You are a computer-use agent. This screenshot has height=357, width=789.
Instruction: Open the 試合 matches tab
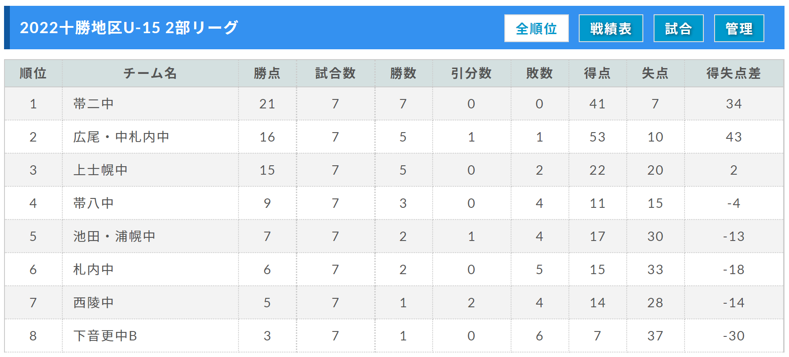point(678,28)
